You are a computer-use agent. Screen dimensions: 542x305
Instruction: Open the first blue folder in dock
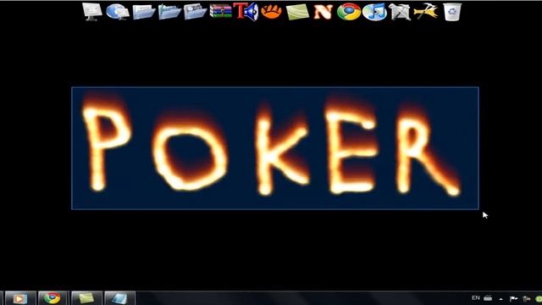click(x=144, y=12)
